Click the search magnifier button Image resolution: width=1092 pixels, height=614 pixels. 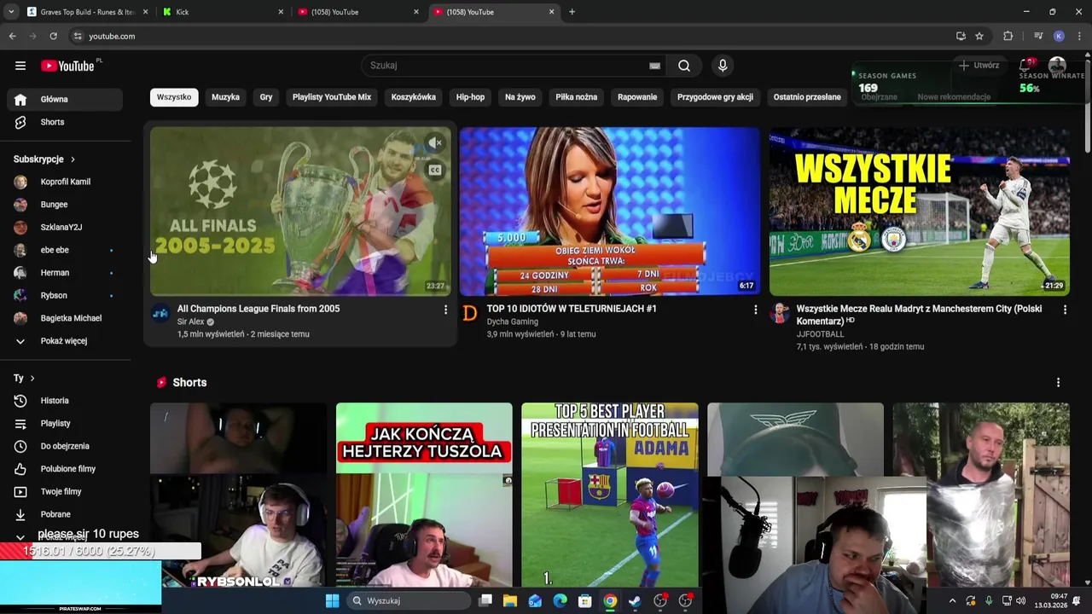[684, 66]
